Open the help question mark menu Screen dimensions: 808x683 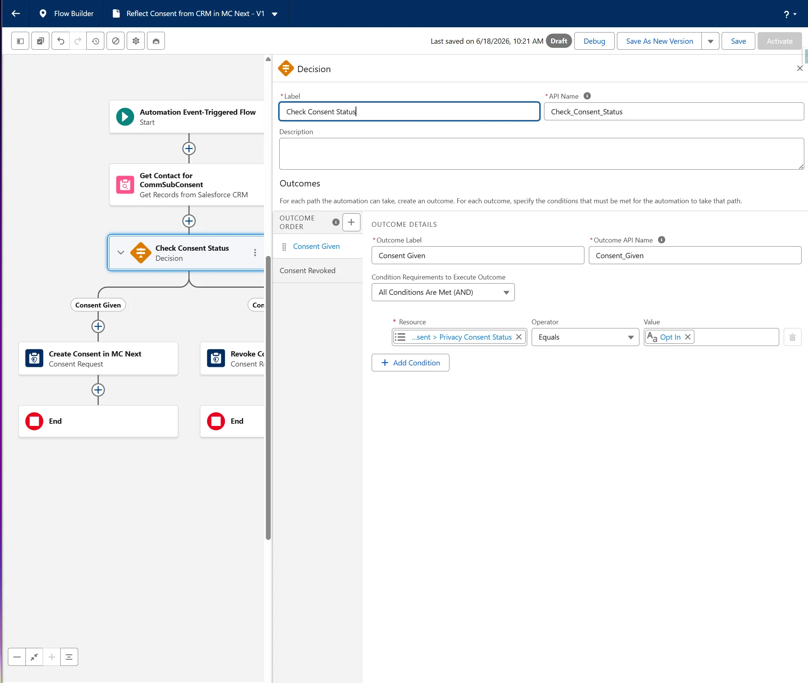(790, 14)
